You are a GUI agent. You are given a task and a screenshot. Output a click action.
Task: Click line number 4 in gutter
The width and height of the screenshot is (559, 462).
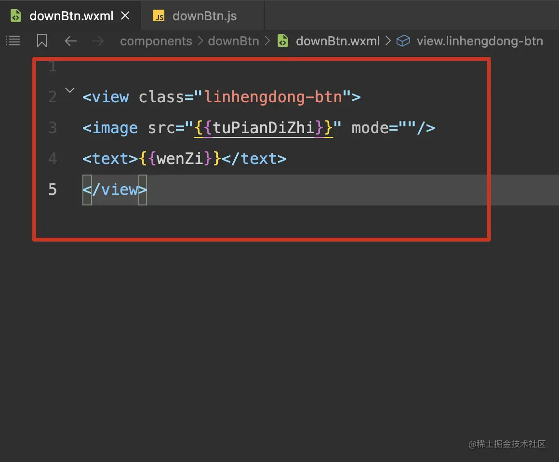click(x=53, y=159)
